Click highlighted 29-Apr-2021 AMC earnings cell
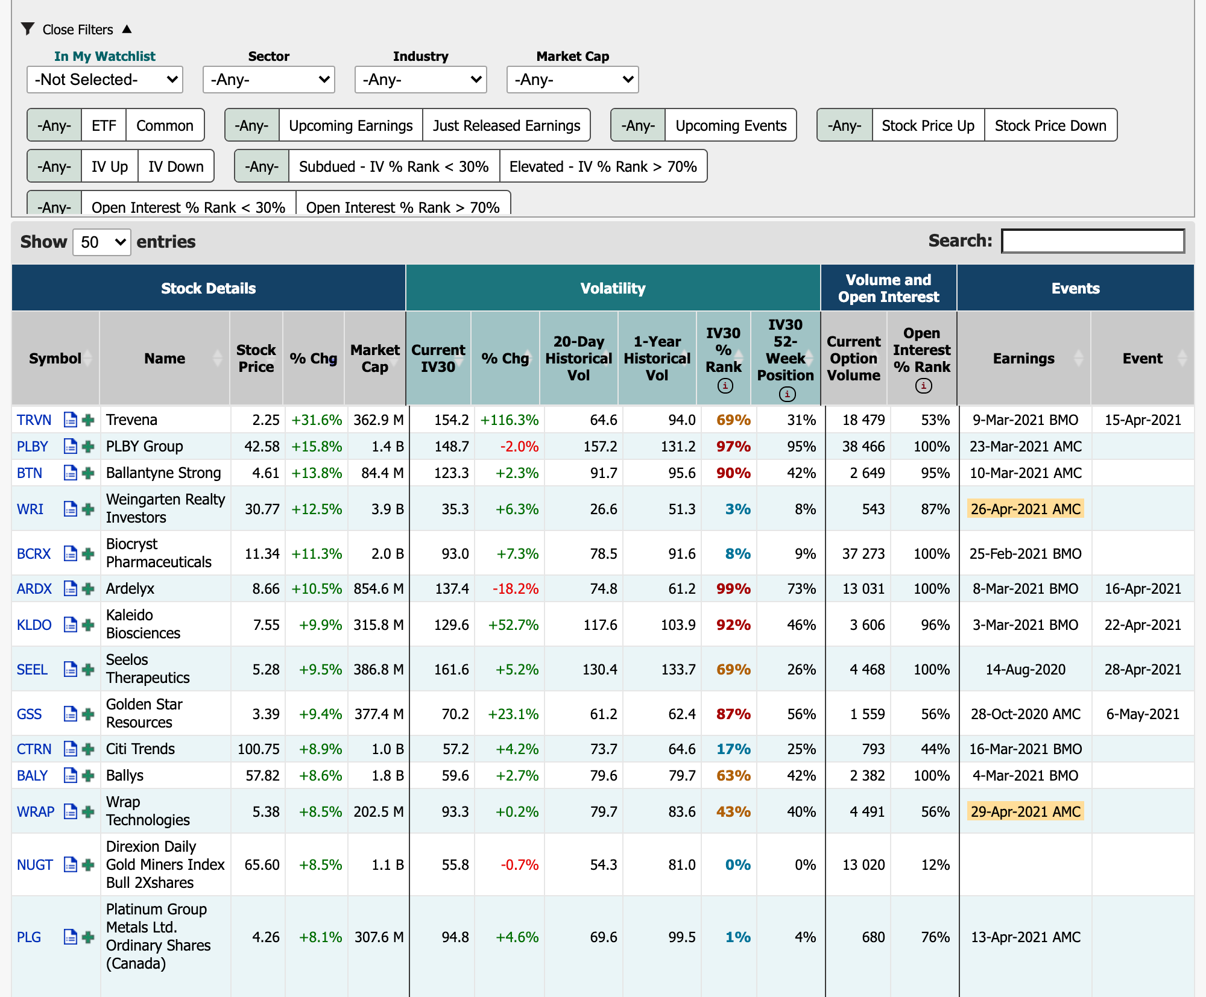The height and width of the screenshot is (997, 1206). click(x=1025, y=812)
